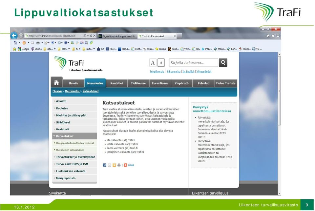Open the command bar Tools gear
Screen dimensions: 315x211
pos(59,43)
